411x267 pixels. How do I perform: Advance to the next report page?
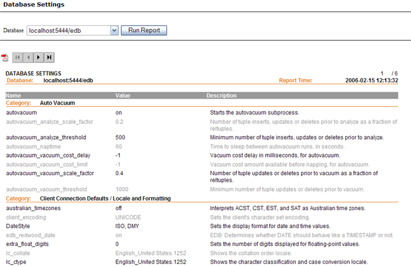point(39,58)
